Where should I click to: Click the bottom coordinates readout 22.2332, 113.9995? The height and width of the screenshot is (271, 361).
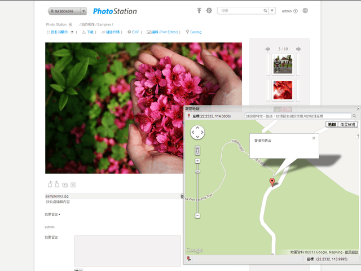(327, 259)
